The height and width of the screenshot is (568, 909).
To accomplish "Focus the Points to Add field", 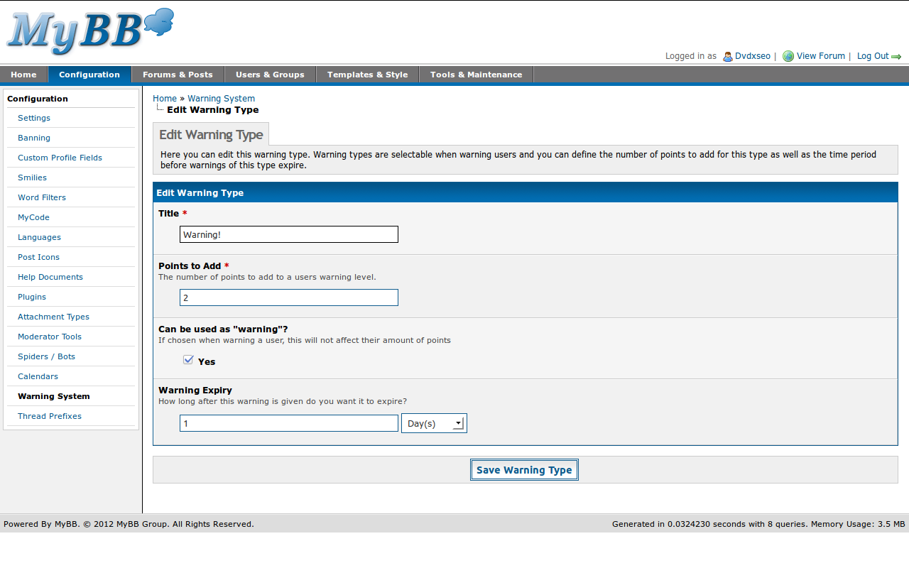I will (288, 297).
